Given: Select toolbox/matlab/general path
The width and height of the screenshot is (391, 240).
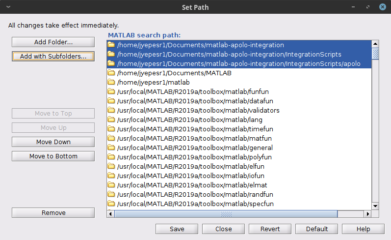Looking at the screenshot, I should click(239, 148).
